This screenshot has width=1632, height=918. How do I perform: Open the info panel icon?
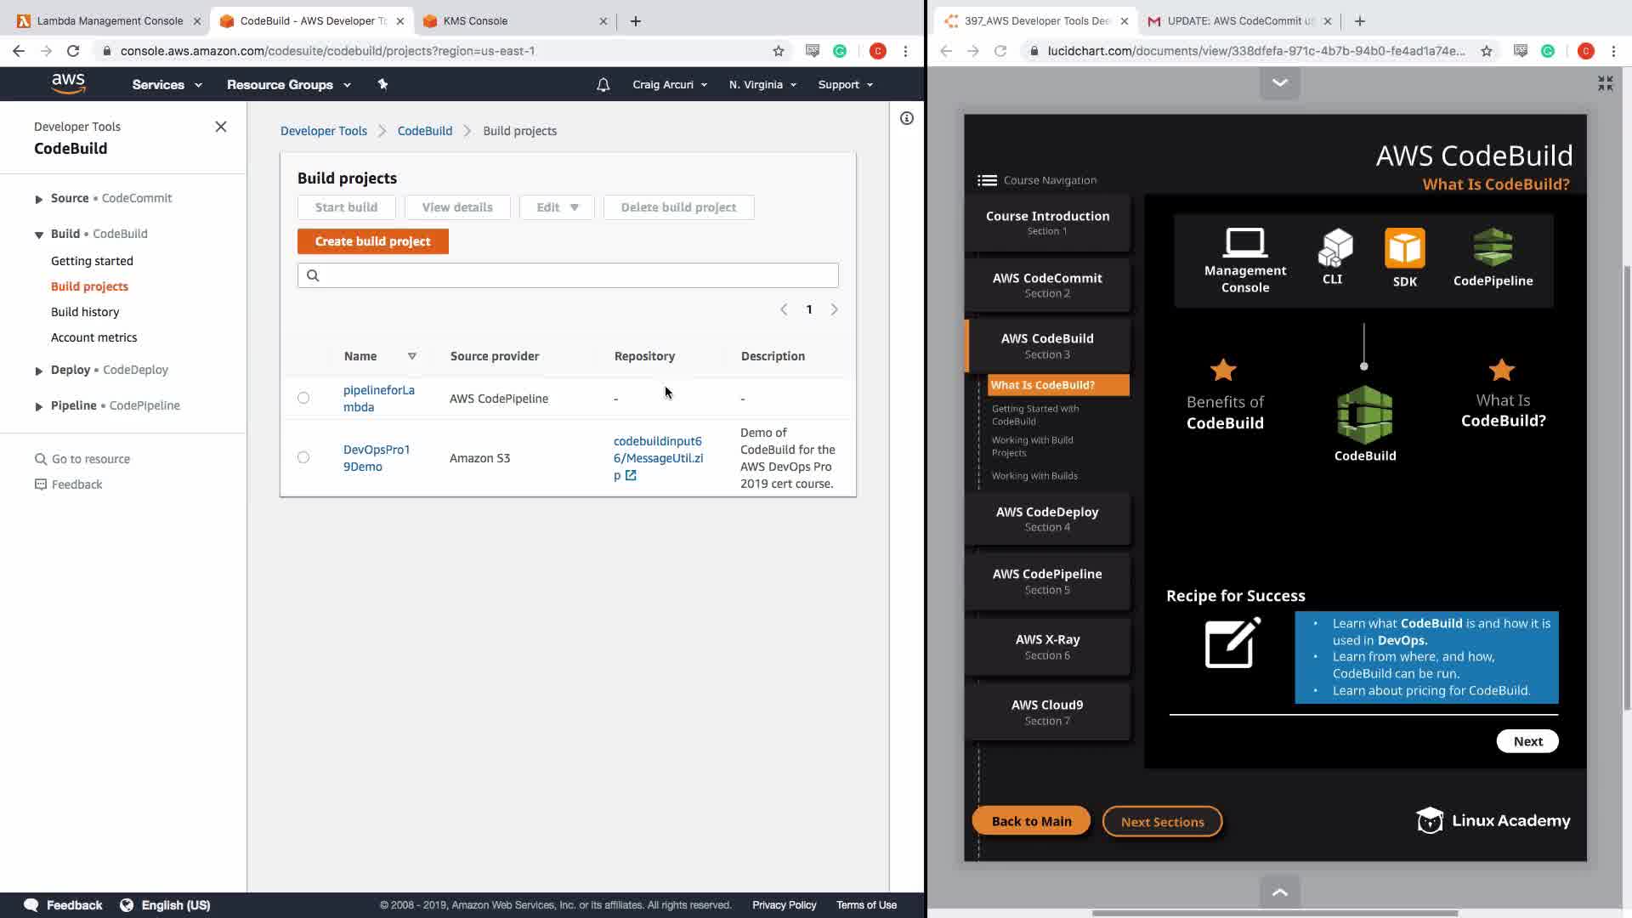coord(907,119)
